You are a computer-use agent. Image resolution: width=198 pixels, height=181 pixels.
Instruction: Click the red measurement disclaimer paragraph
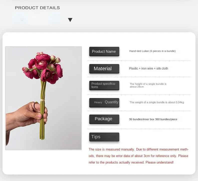coord(139,156)
